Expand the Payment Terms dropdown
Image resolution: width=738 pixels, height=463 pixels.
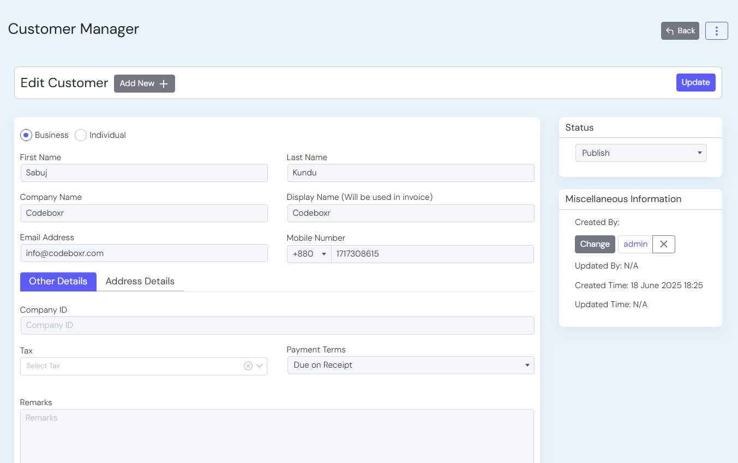tap(410, 365)
